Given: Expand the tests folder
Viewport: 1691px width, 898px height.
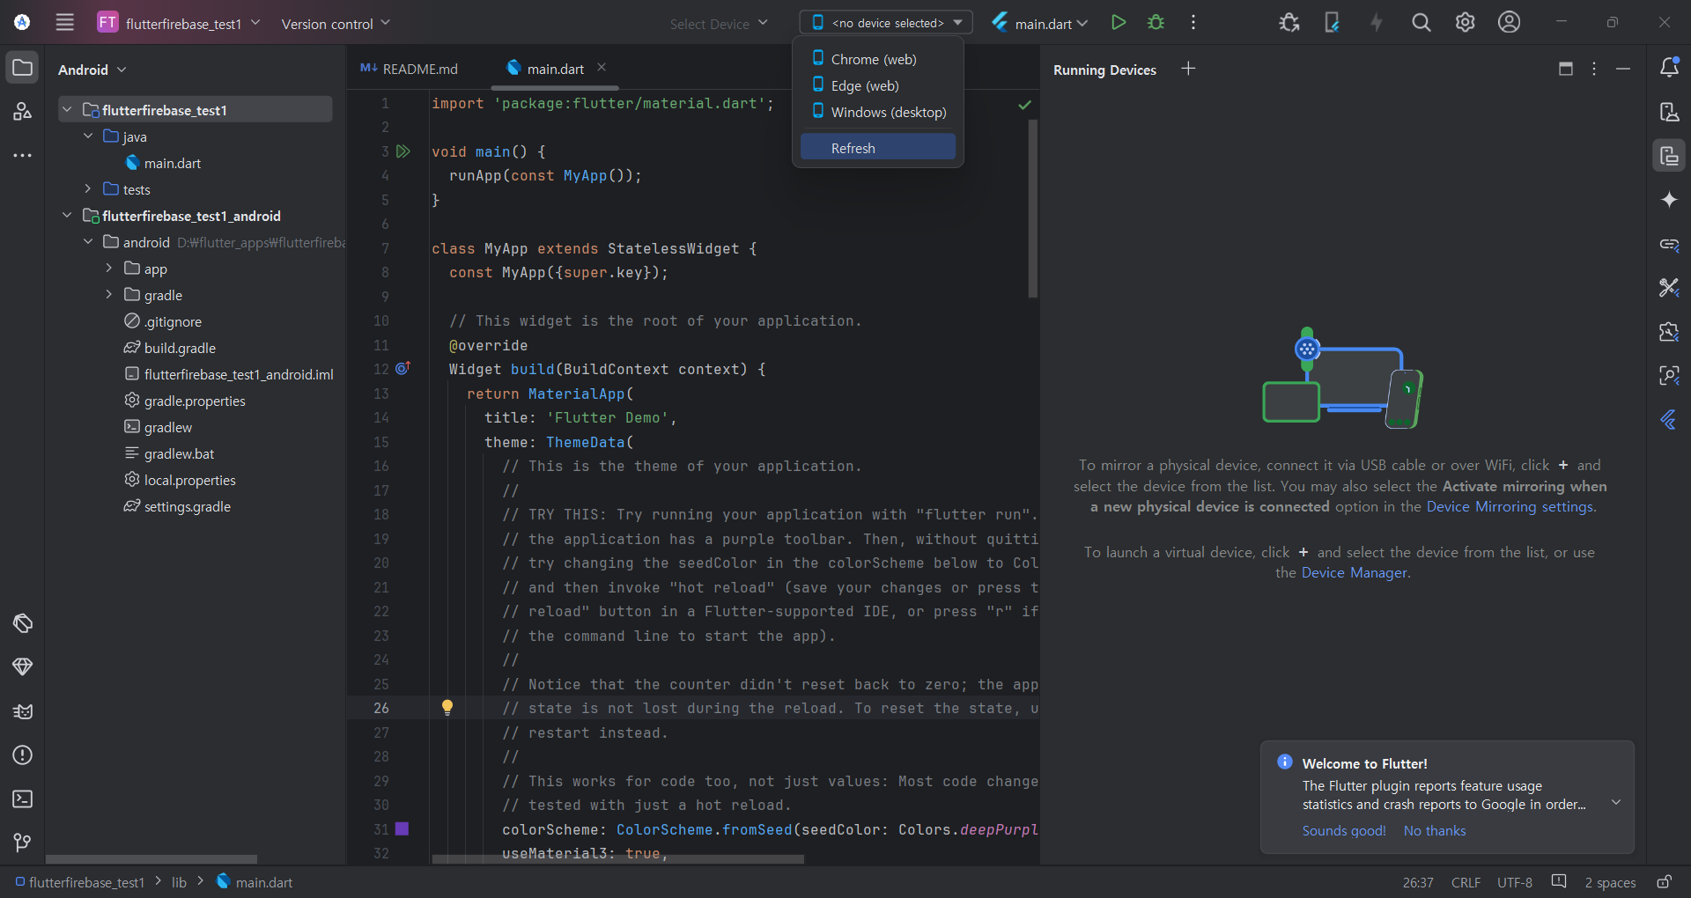Looking at the screenshot, I should click(88, 189).
